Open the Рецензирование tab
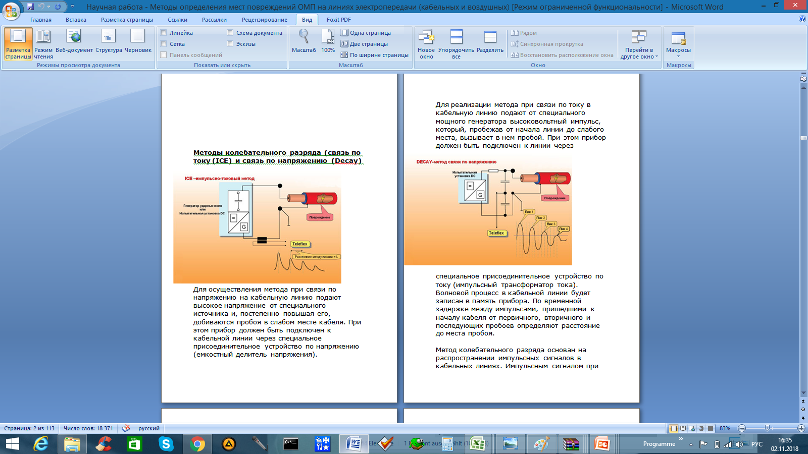 tap(264, 20)
